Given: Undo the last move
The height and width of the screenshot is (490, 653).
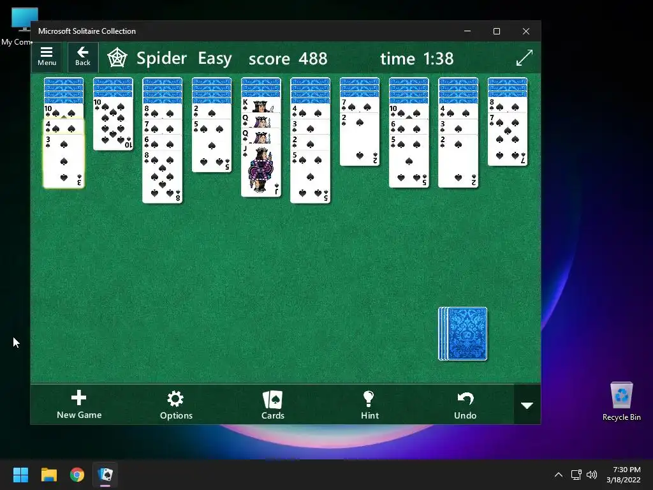Looking at the screenshot, I should point(465,405).
